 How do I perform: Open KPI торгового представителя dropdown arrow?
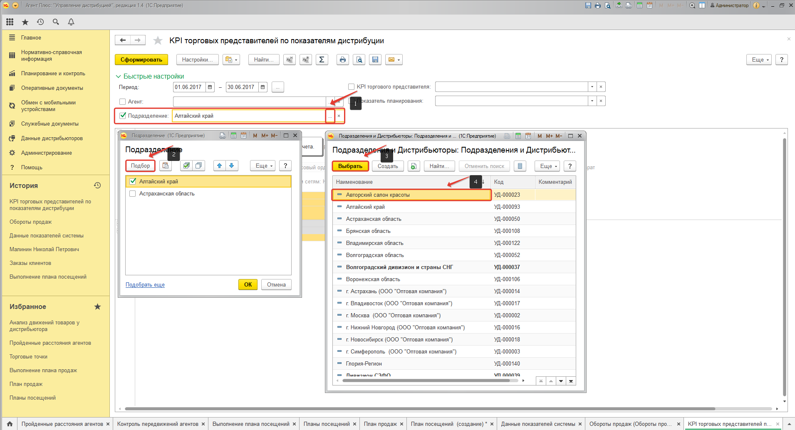pyautogui.click(x=592, y=87)
